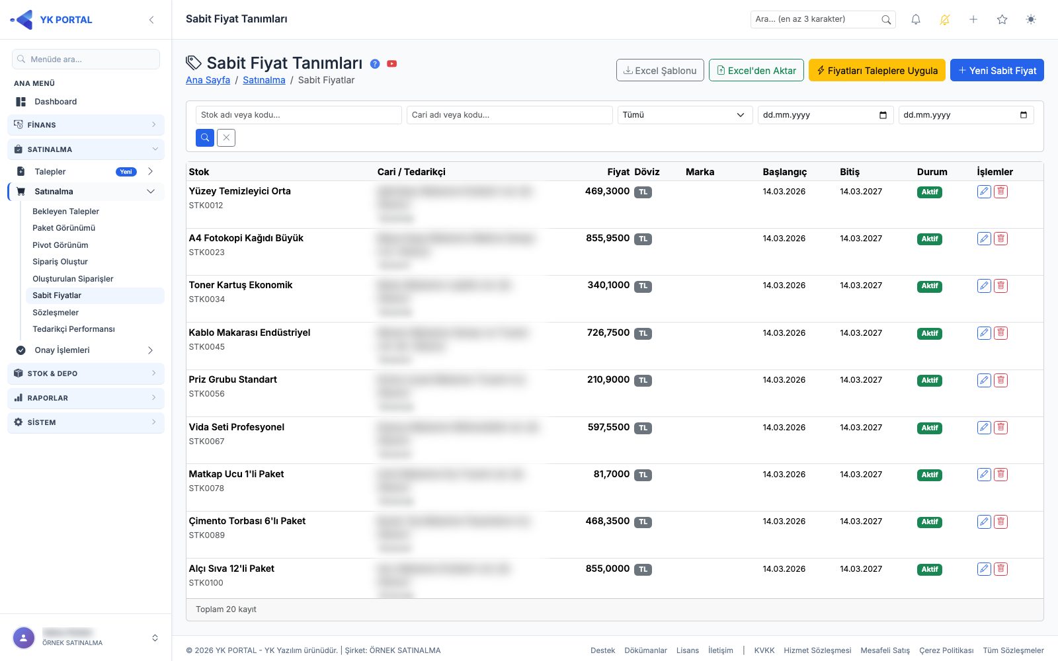Image resolution: width=1058 pixels, height=661 pixels.
Task: Clear filters with the X button
Action: coord(226,137)
